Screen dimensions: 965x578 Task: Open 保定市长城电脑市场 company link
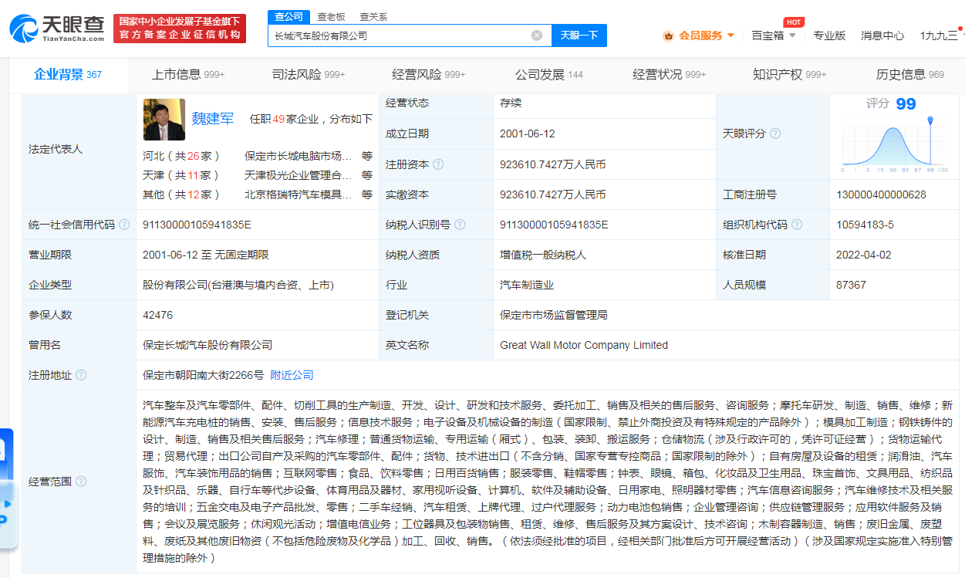coord(299,155)
